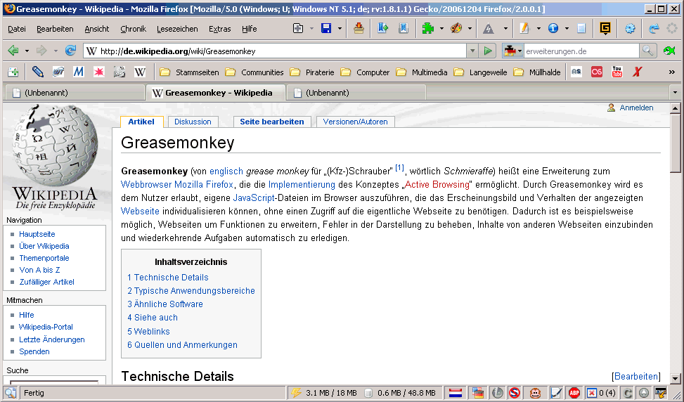Open the Datei menu
Screen dimensions: 684x402
pyautogui.click(x=17, y=29)
